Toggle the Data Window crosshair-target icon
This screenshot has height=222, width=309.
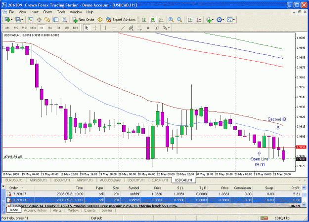pyautogui.click(x=39, y=20)
